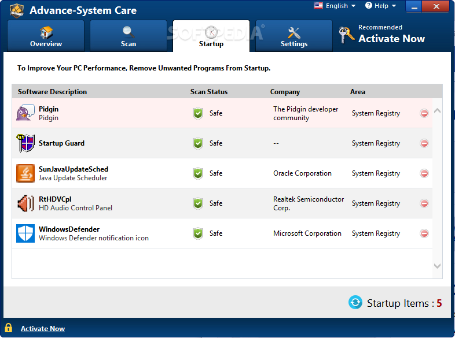
Task: Select the Pidgin row name
Action: coord(49,109)
